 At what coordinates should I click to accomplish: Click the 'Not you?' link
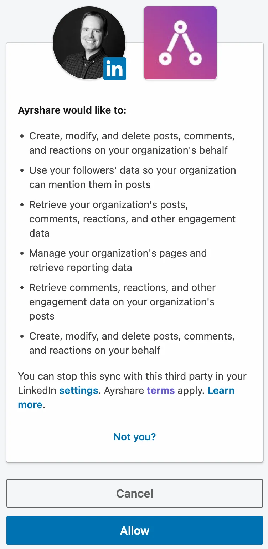coord(134,437)
